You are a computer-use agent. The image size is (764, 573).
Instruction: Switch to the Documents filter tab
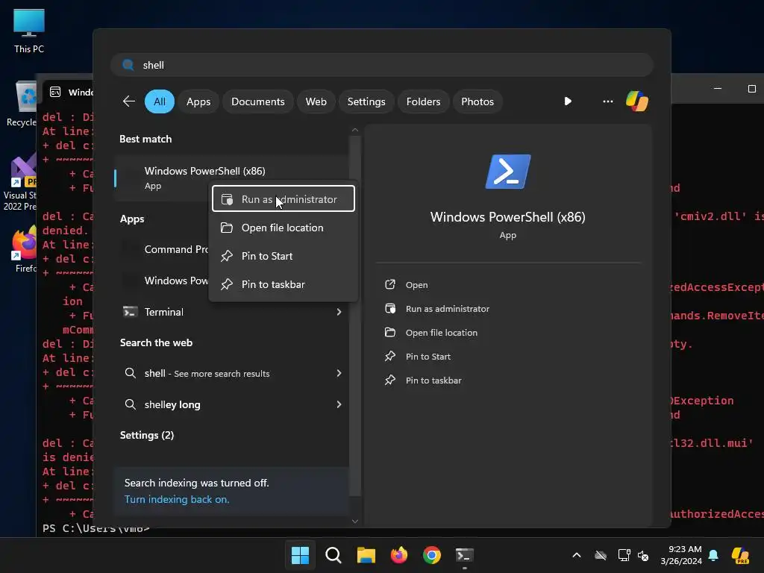coord(257,101)
